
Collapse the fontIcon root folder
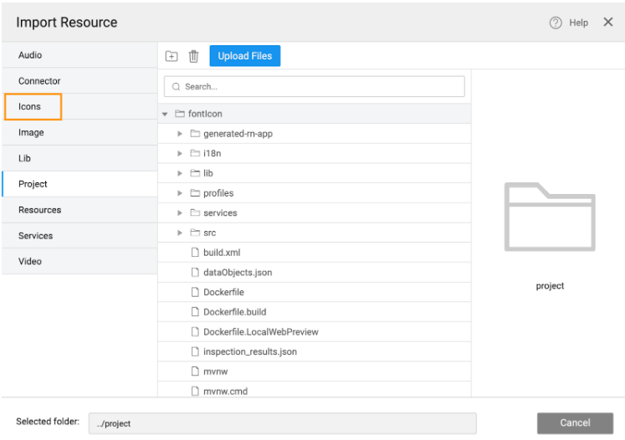click(166, 114)
